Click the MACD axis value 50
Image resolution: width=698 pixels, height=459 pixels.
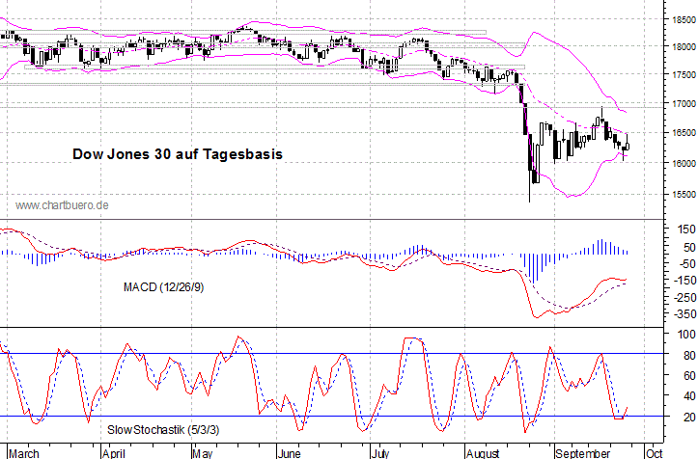[689, 247]
